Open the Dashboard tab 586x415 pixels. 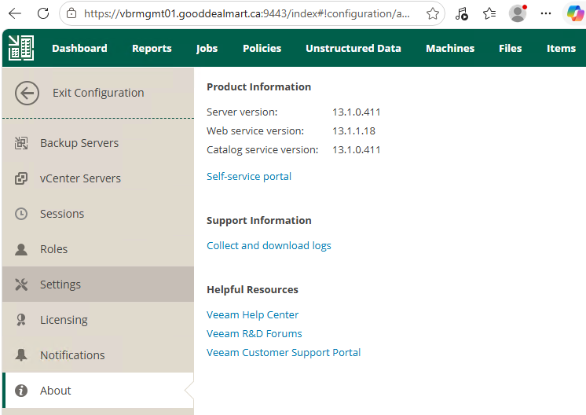79,48
